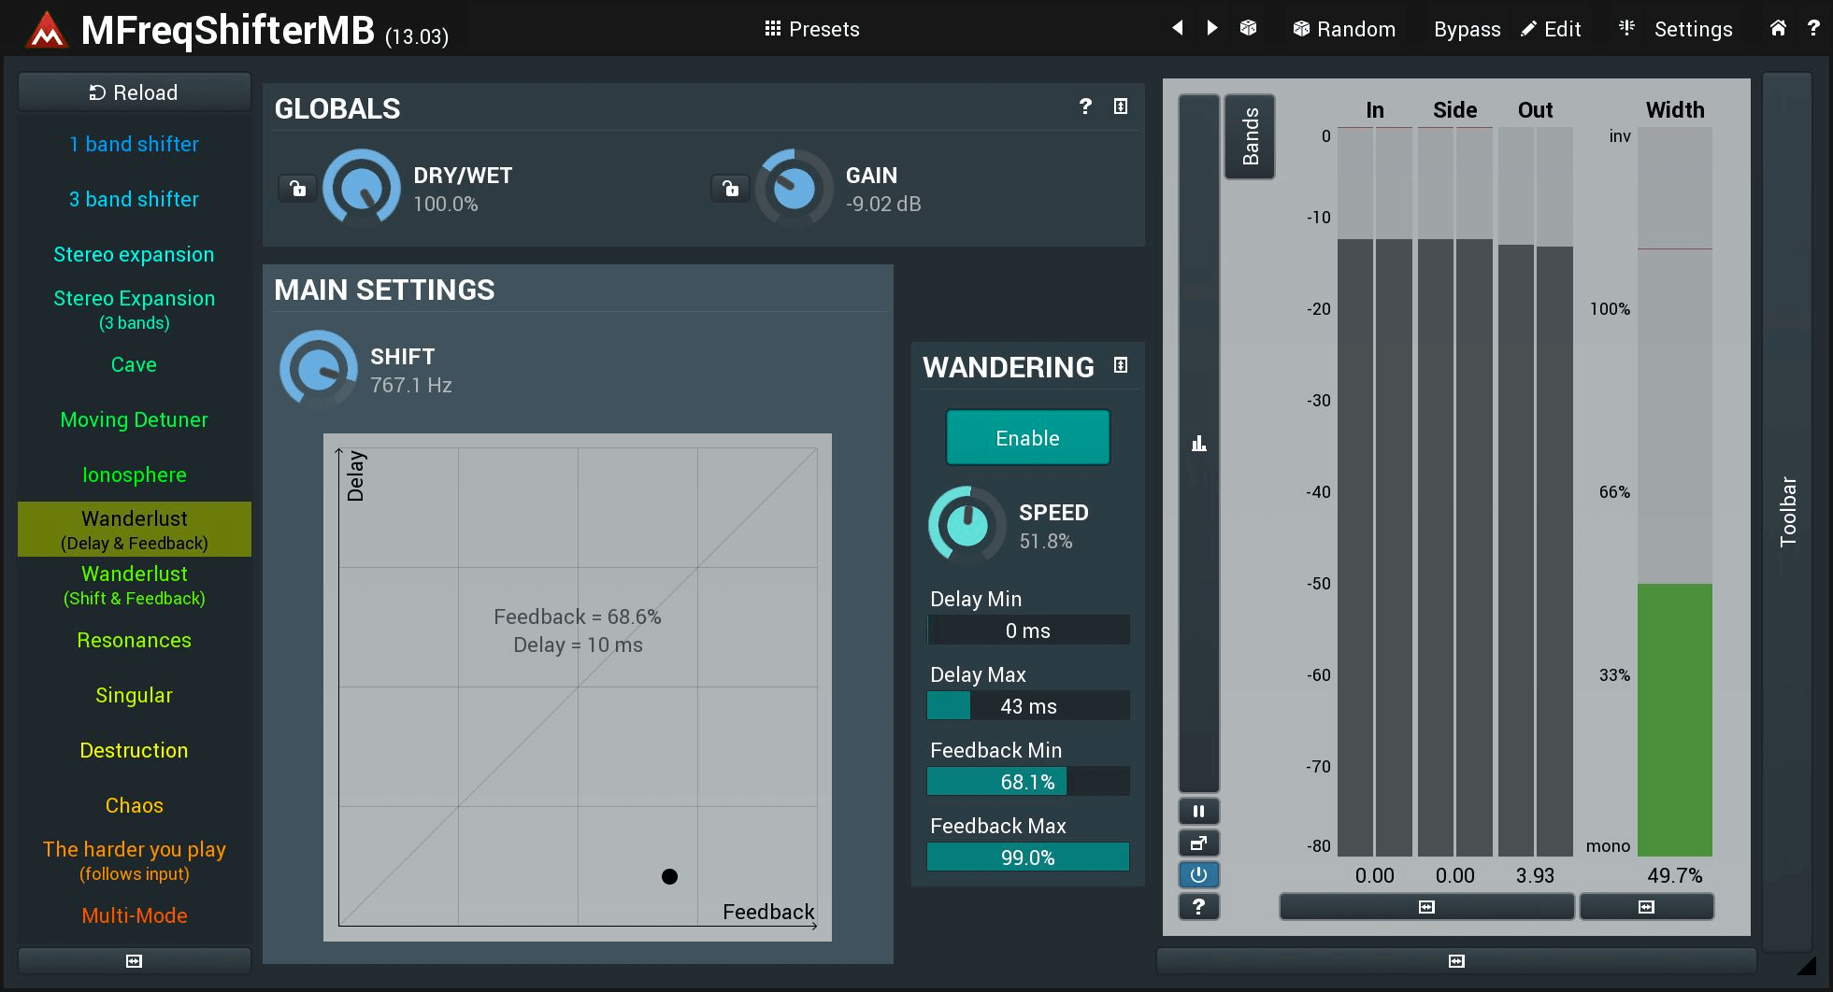Image resolution: width=1833 pixels, height=992 pixels.
Task: Switch to the Bands tab
Action: 1249,136
